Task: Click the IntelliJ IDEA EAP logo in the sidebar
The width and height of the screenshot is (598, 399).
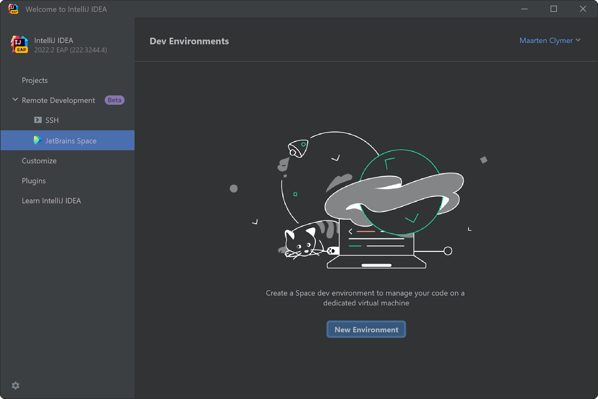Action: tap(19, 44)
